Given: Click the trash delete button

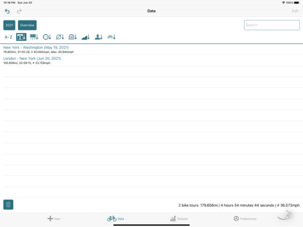Looking at the screenshot, I should click(8, 205).
